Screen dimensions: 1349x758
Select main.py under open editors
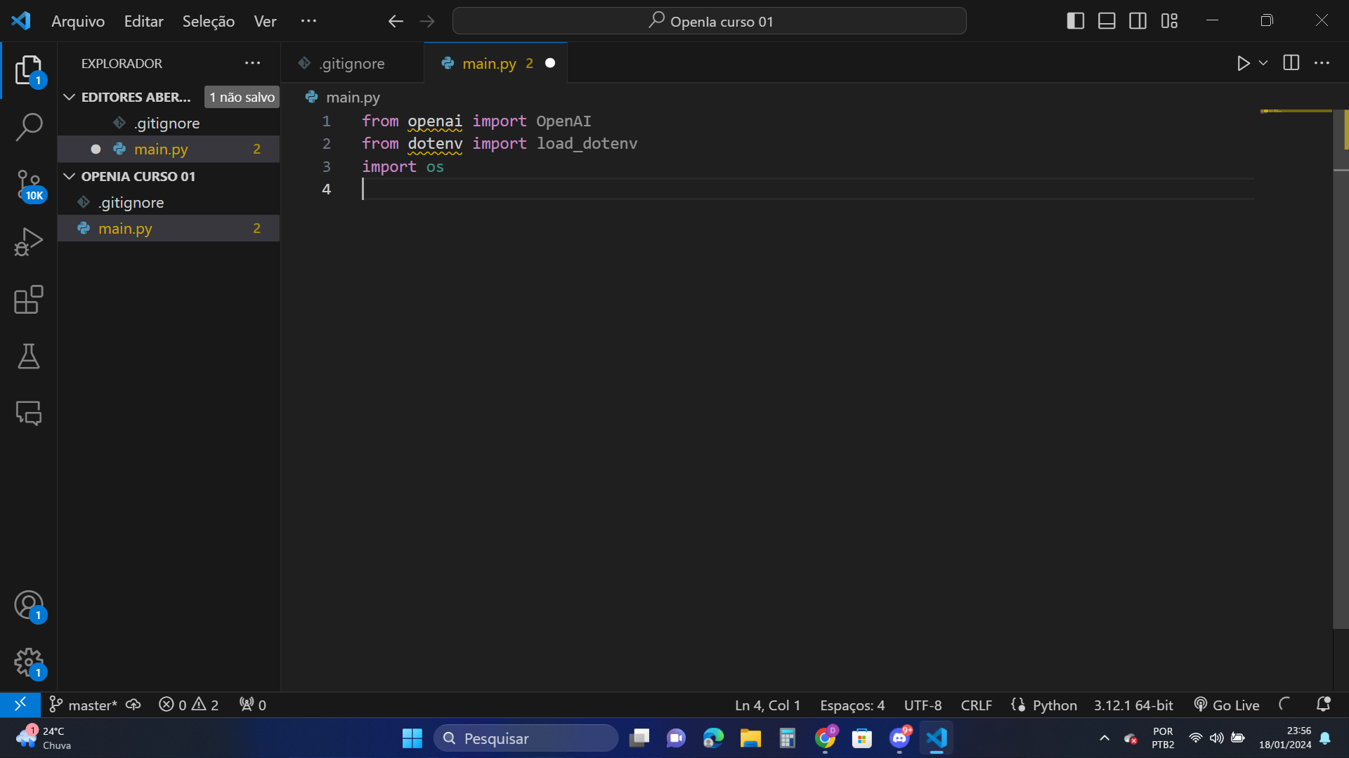[169, 149]
